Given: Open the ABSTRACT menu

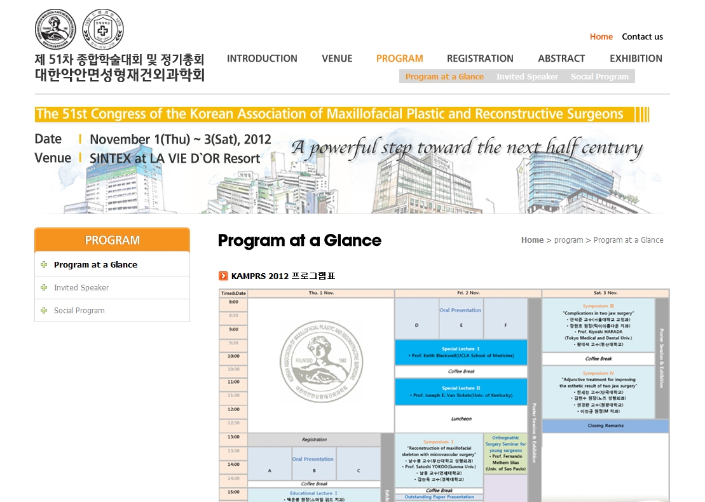Looking at the screenshot, I should 561,58.
